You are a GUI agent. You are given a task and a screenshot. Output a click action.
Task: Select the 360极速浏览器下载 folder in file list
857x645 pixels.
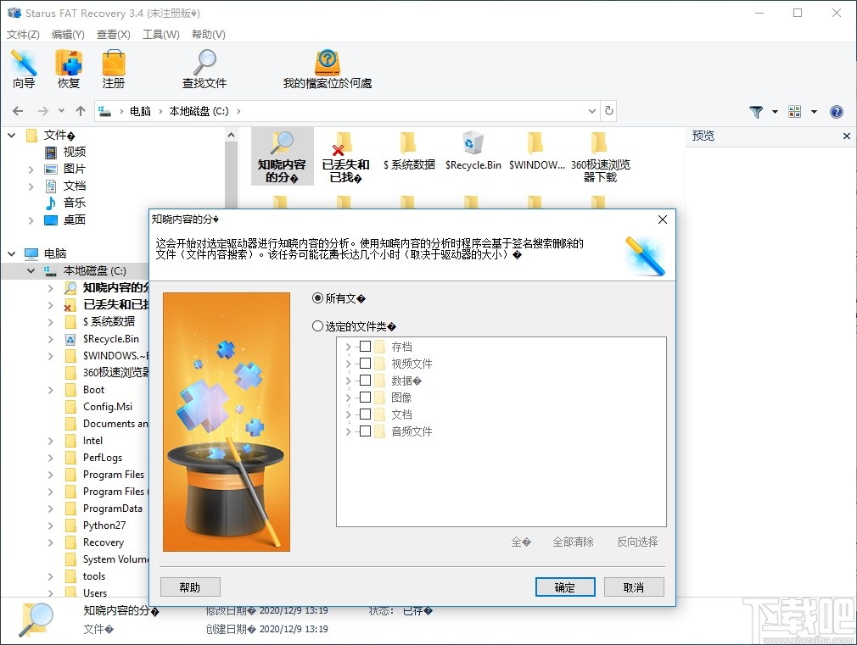[x=600, y=157]
